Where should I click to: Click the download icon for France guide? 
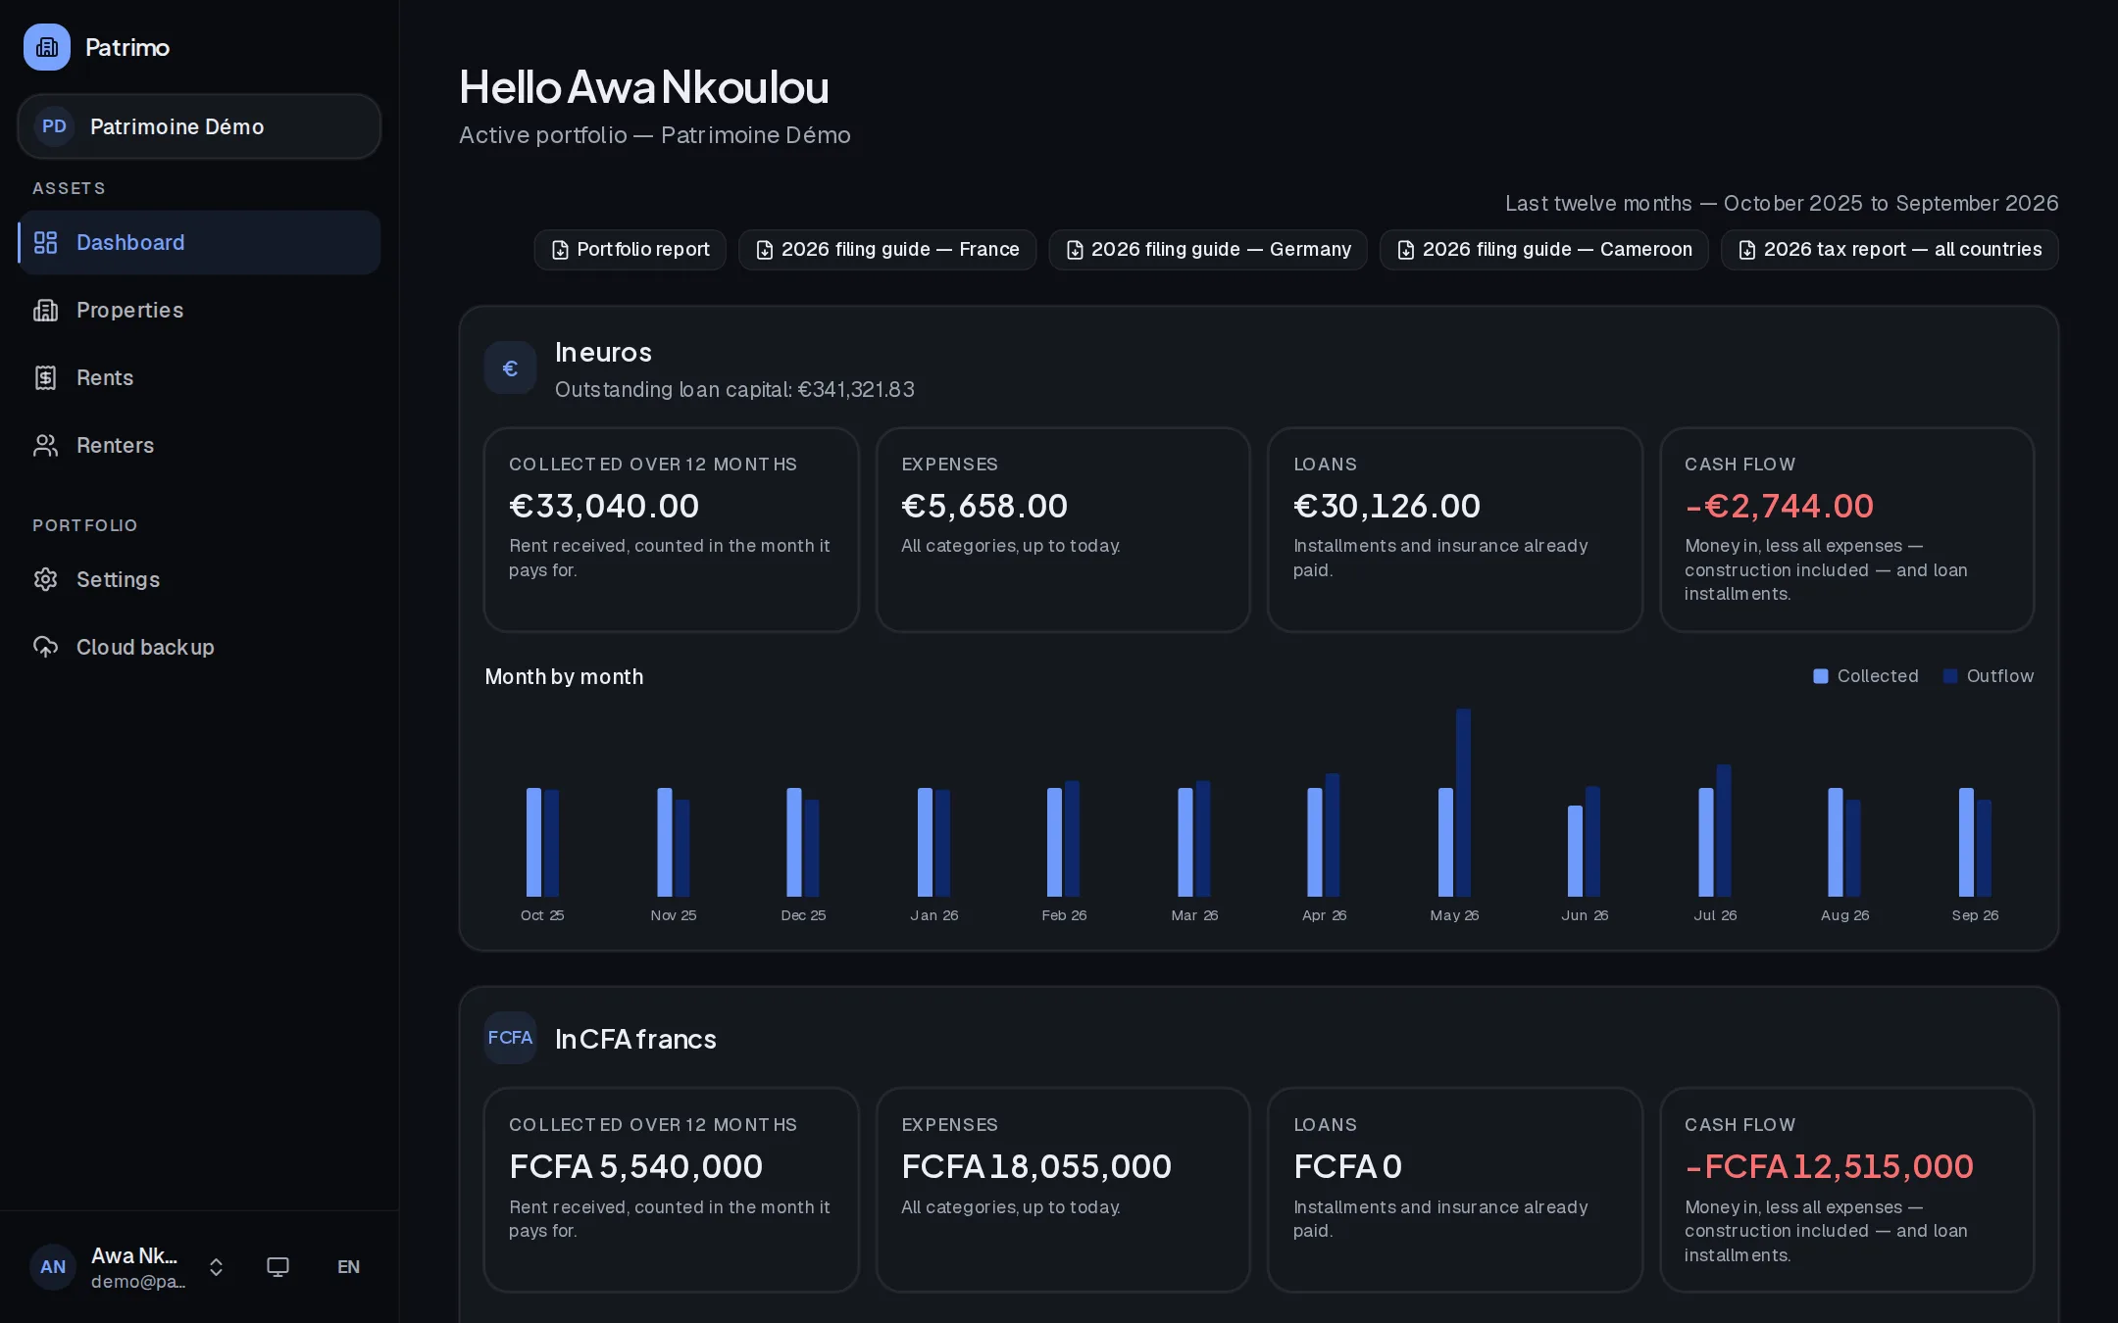pos(765,250)
